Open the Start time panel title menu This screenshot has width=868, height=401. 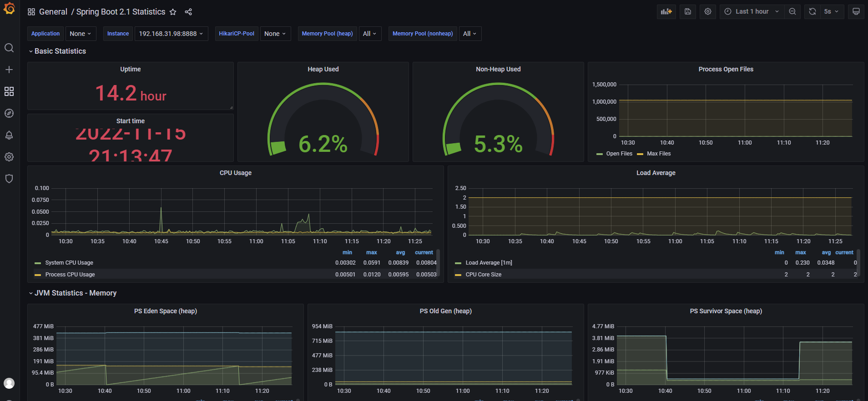[131, 121]
